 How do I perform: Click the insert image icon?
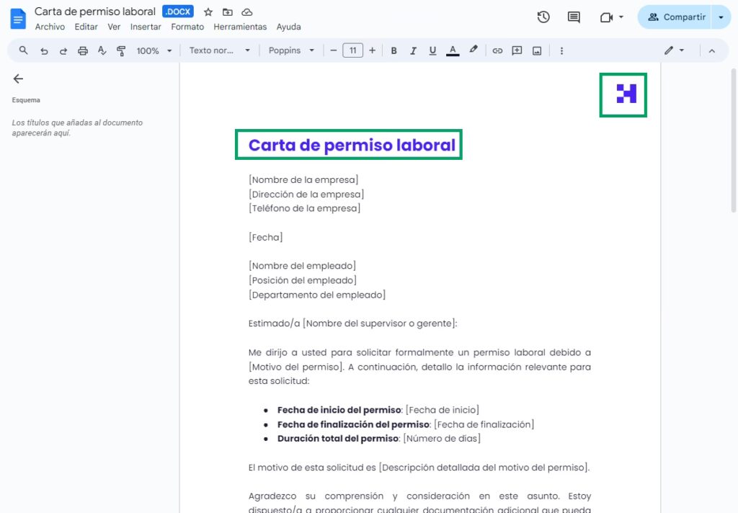pyautogui.click(x=537, y=51)
